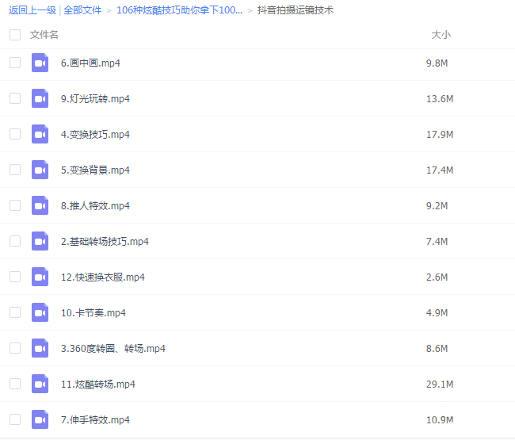515x440 pixels.
Task: Open file name 12.快速换衣服.mp4
Action: coord(103,277)
